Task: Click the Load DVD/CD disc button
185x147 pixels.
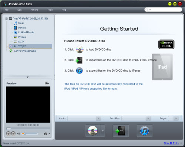Action: pos(93,131)
